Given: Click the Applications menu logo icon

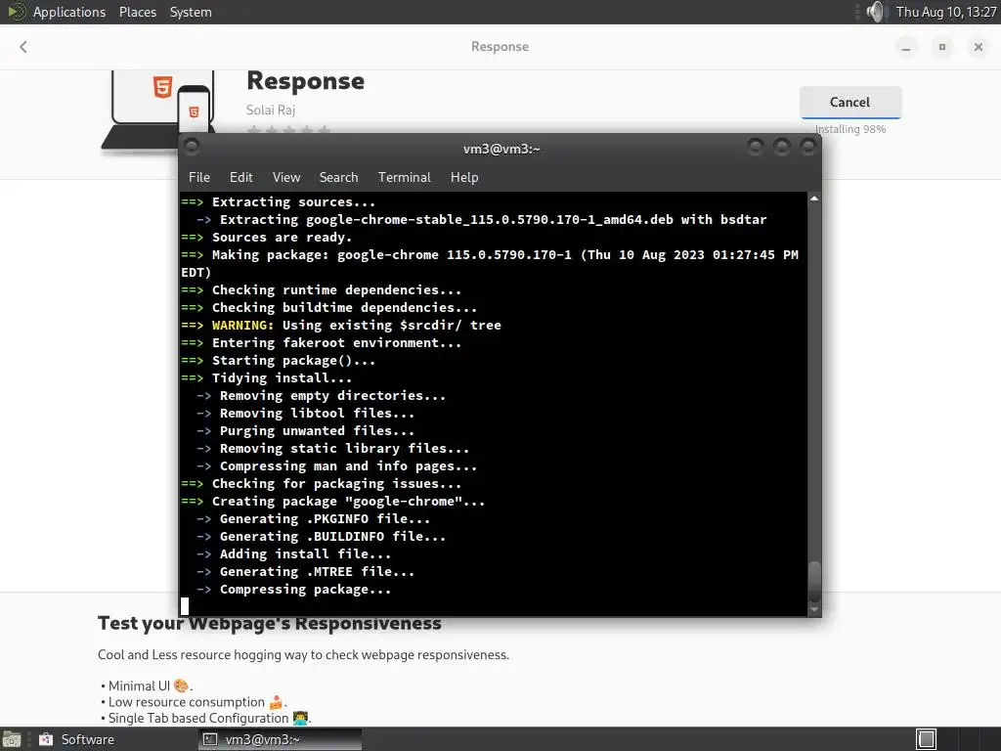Looking at the screenshot, I should 16,12.
